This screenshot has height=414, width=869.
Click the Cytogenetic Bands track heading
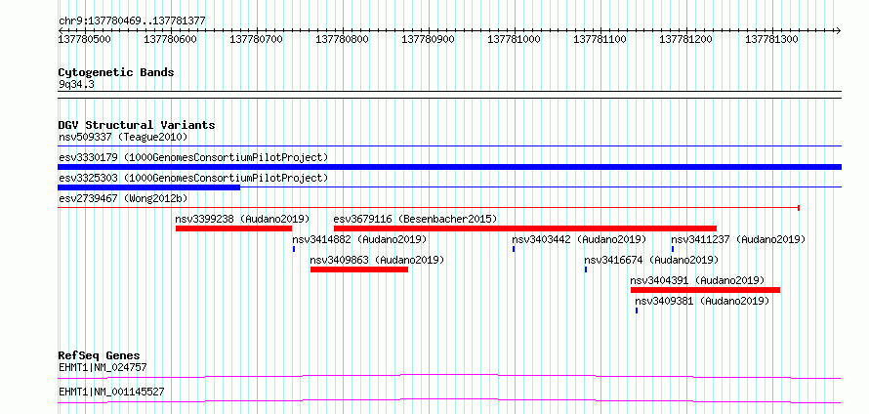point(116,72)
